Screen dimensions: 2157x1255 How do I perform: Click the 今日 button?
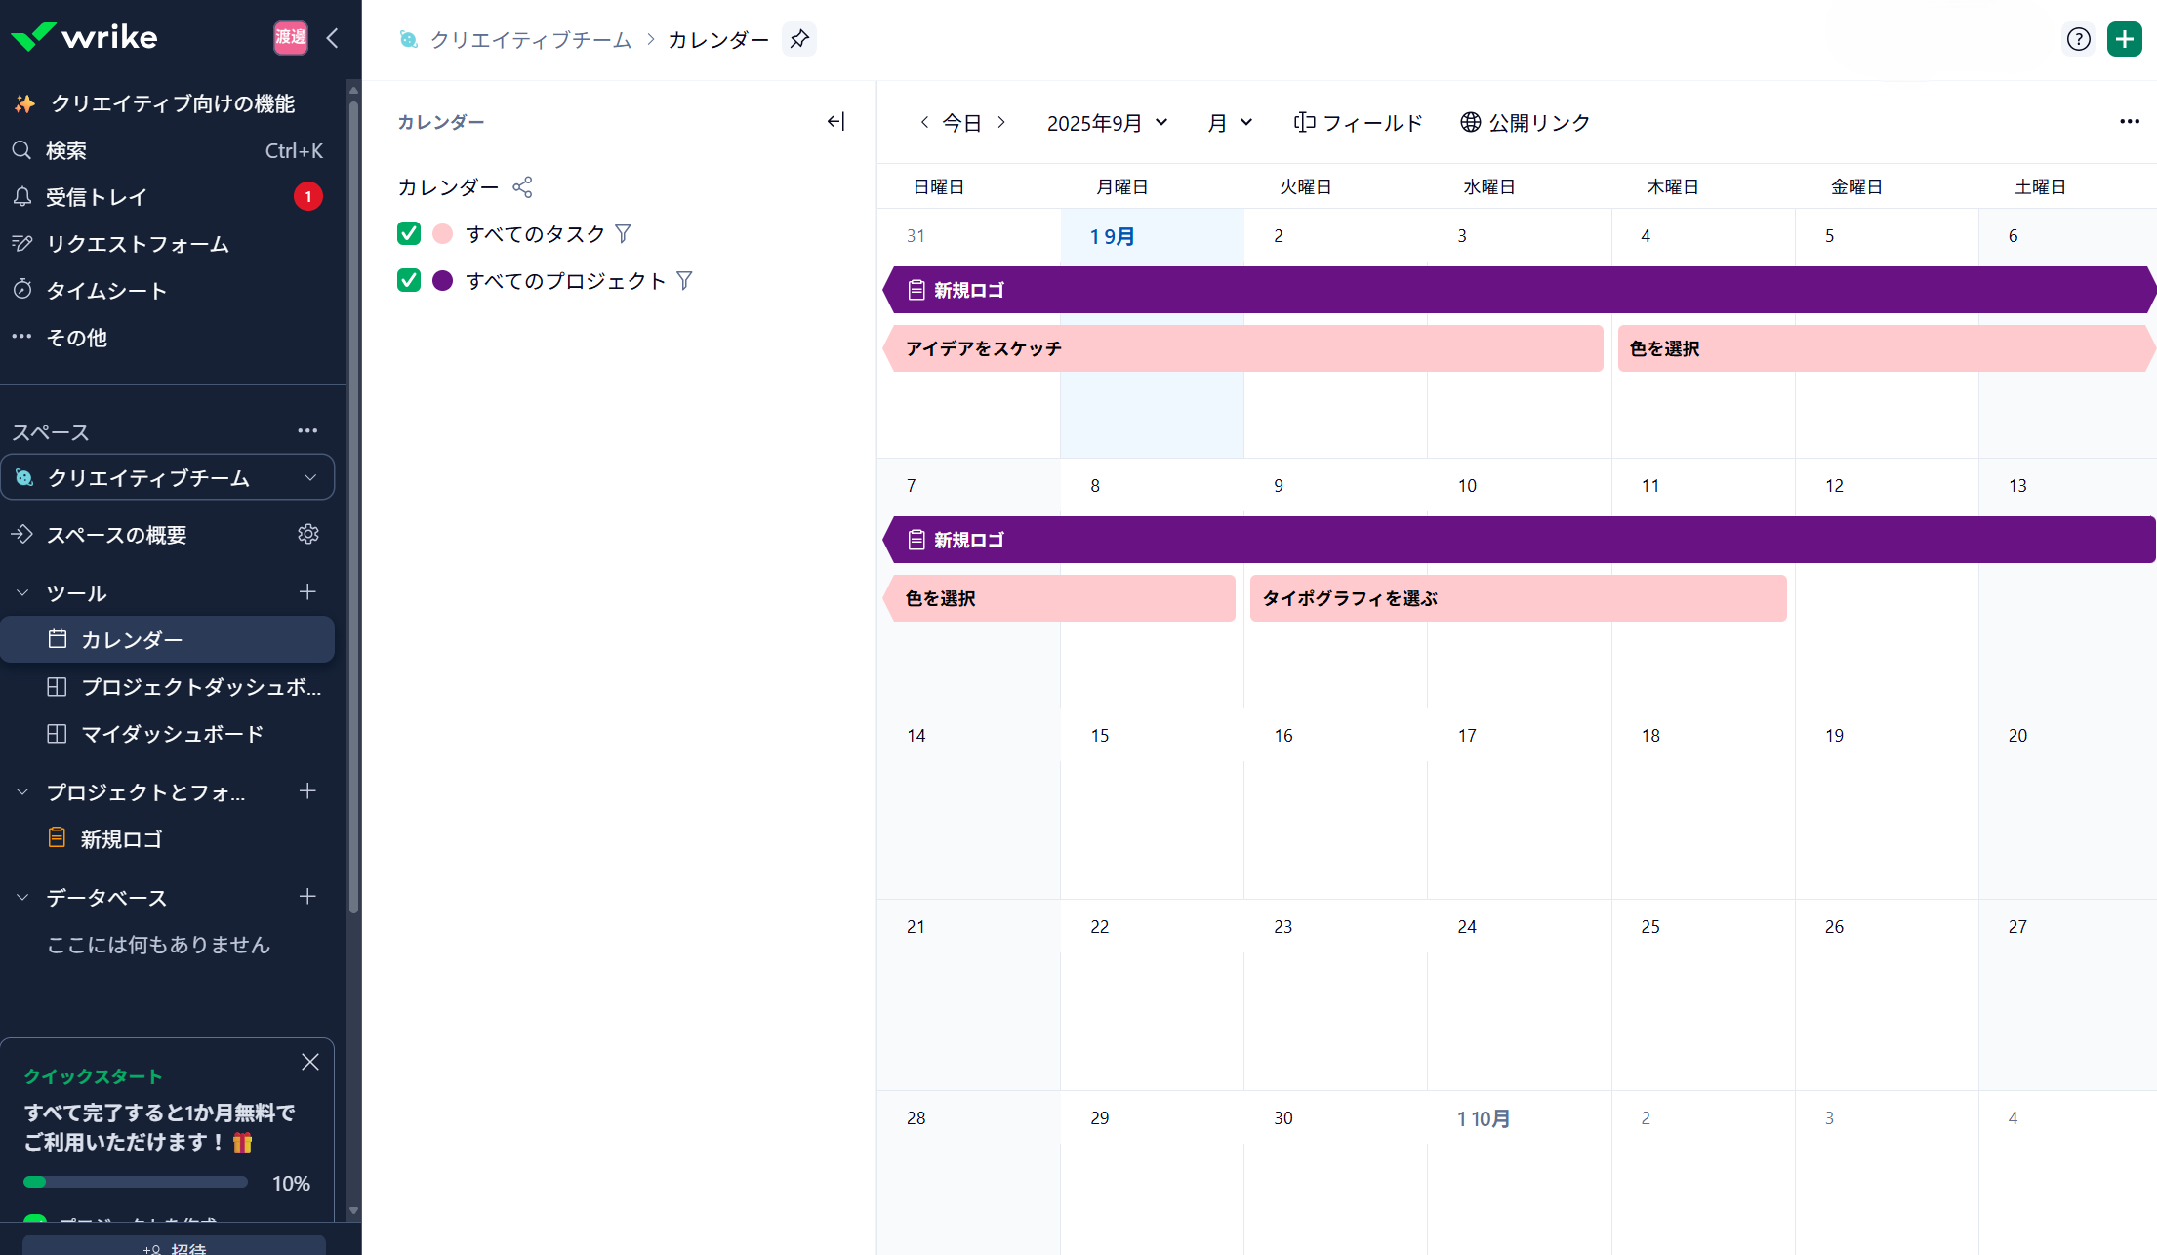(962, 122)
